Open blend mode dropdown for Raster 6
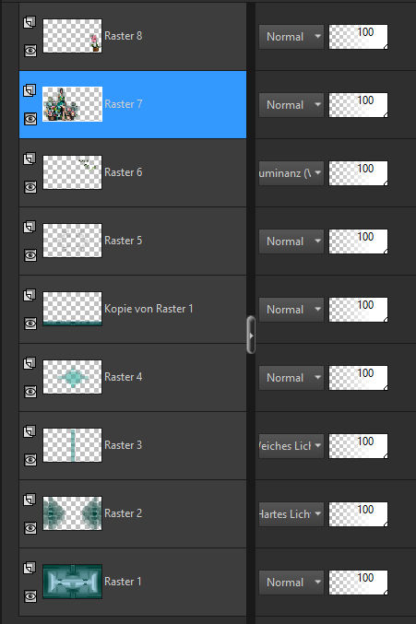 click(x=291, y=173)
